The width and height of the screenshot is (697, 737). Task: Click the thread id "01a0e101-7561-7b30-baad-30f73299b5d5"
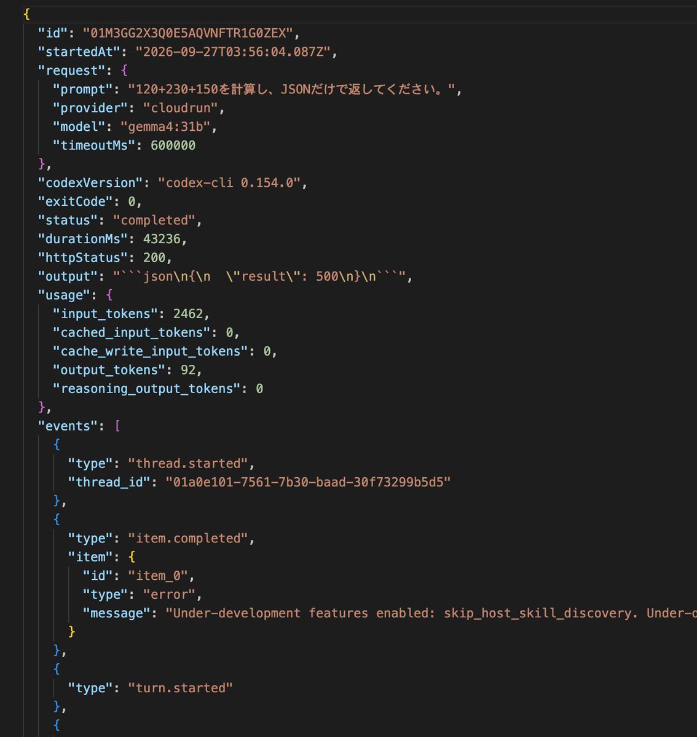309,482
